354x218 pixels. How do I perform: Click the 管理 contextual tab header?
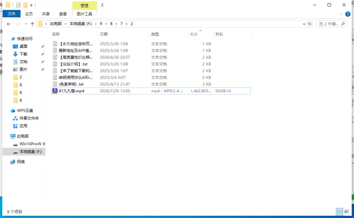coord(85,5)
